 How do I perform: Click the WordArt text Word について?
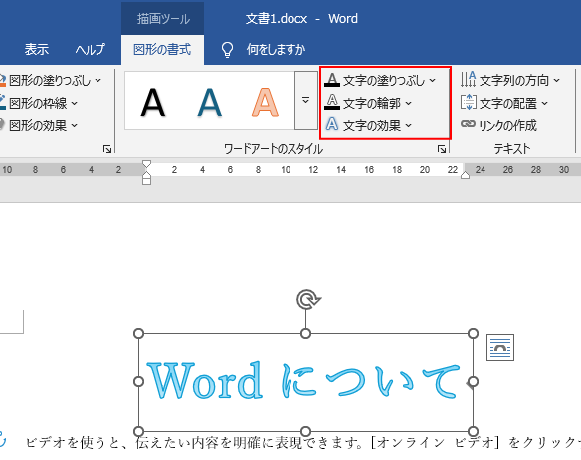[x=303, y=381]
